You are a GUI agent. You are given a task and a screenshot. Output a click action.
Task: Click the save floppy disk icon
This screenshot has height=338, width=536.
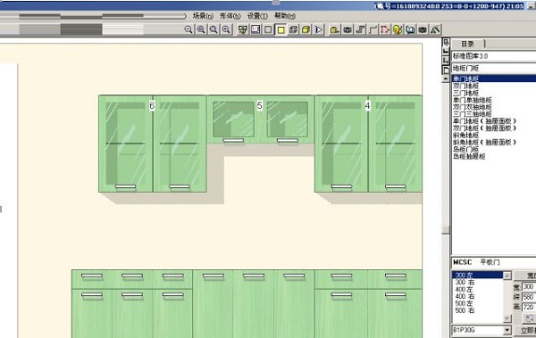tap(255, 29)
